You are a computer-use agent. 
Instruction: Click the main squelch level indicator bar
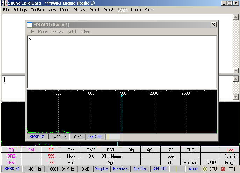point(177,169)
